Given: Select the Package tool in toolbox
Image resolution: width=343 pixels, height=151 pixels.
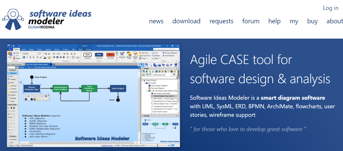Looking at the screenshot, I should tap(12, 98).
